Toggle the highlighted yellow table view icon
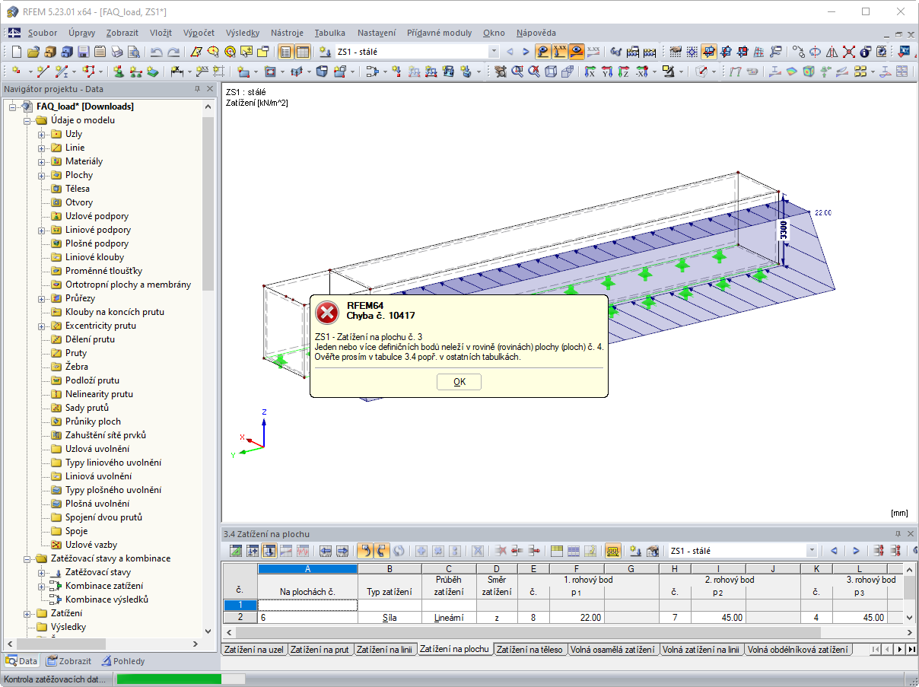Viewport: 919px width, 687px height. [x=613, y=550]
